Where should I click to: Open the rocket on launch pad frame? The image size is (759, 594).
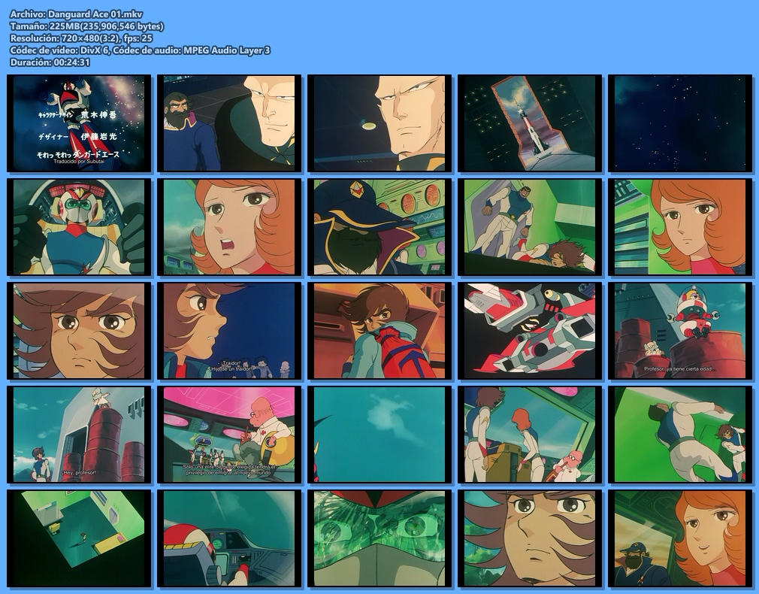[530, 123]
